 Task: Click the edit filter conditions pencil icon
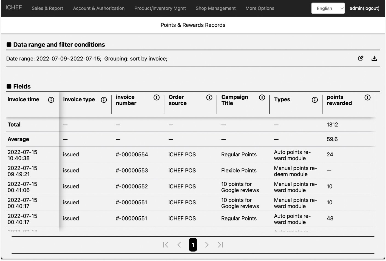361,58
